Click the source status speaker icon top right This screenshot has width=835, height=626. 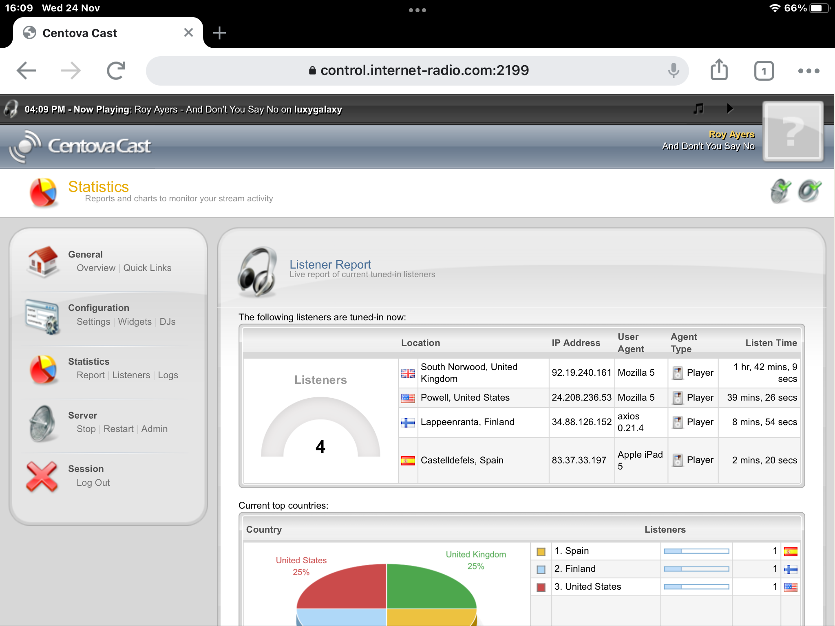809,191
